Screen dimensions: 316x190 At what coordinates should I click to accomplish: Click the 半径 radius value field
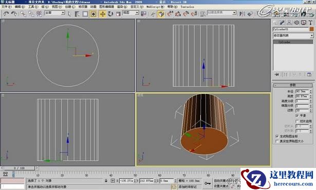[302, 91]
